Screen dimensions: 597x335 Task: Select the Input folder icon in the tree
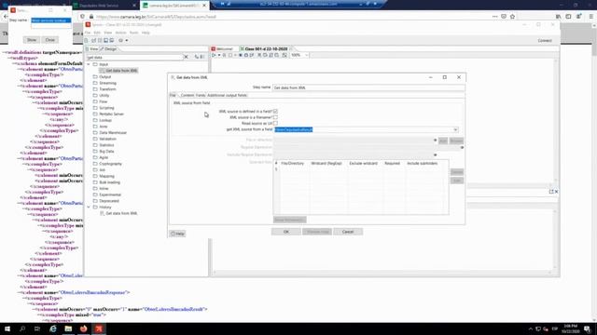(x=95, y=64)
